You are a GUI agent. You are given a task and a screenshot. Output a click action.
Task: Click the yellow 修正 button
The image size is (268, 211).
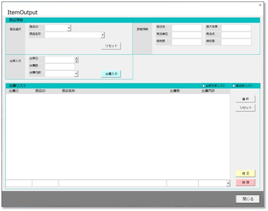245,174
